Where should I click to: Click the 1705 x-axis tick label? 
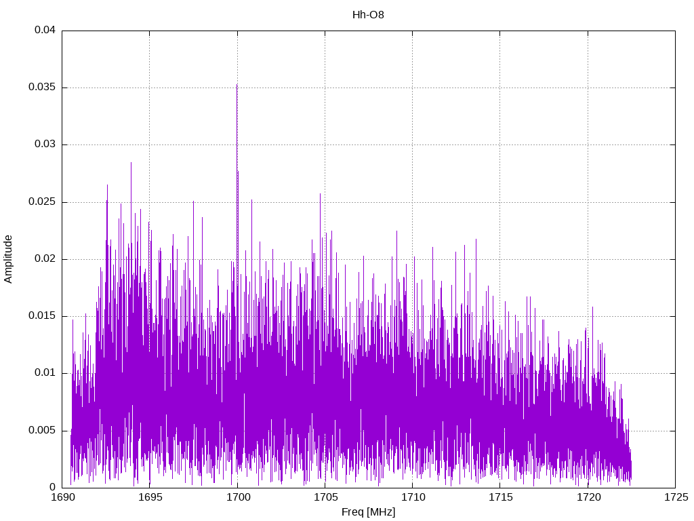(x=325, y=497)
